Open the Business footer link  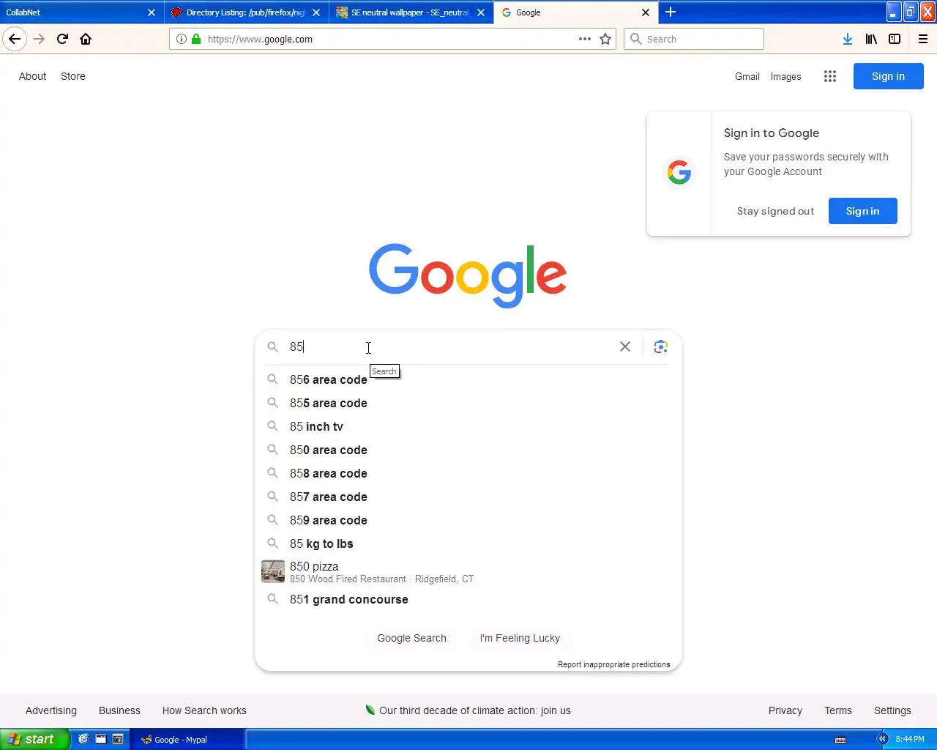click(119, 710)
